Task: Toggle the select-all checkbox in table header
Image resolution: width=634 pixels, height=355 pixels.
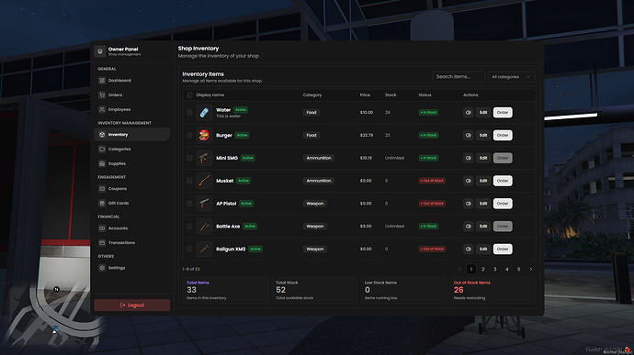Action: coord(189,94)
